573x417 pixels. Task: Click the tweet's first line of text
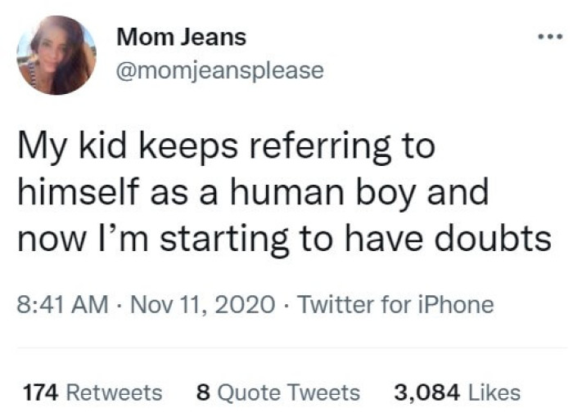[x=226, y=150]
